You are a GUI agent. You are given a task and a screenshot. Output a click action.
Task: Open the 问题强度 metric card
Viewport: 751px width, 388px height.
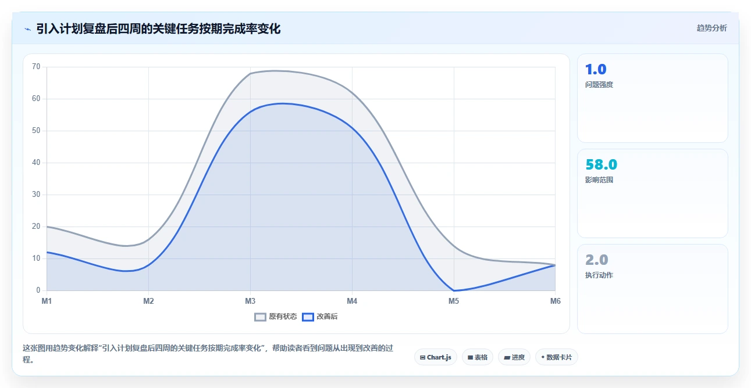click(x=653, y=98)
